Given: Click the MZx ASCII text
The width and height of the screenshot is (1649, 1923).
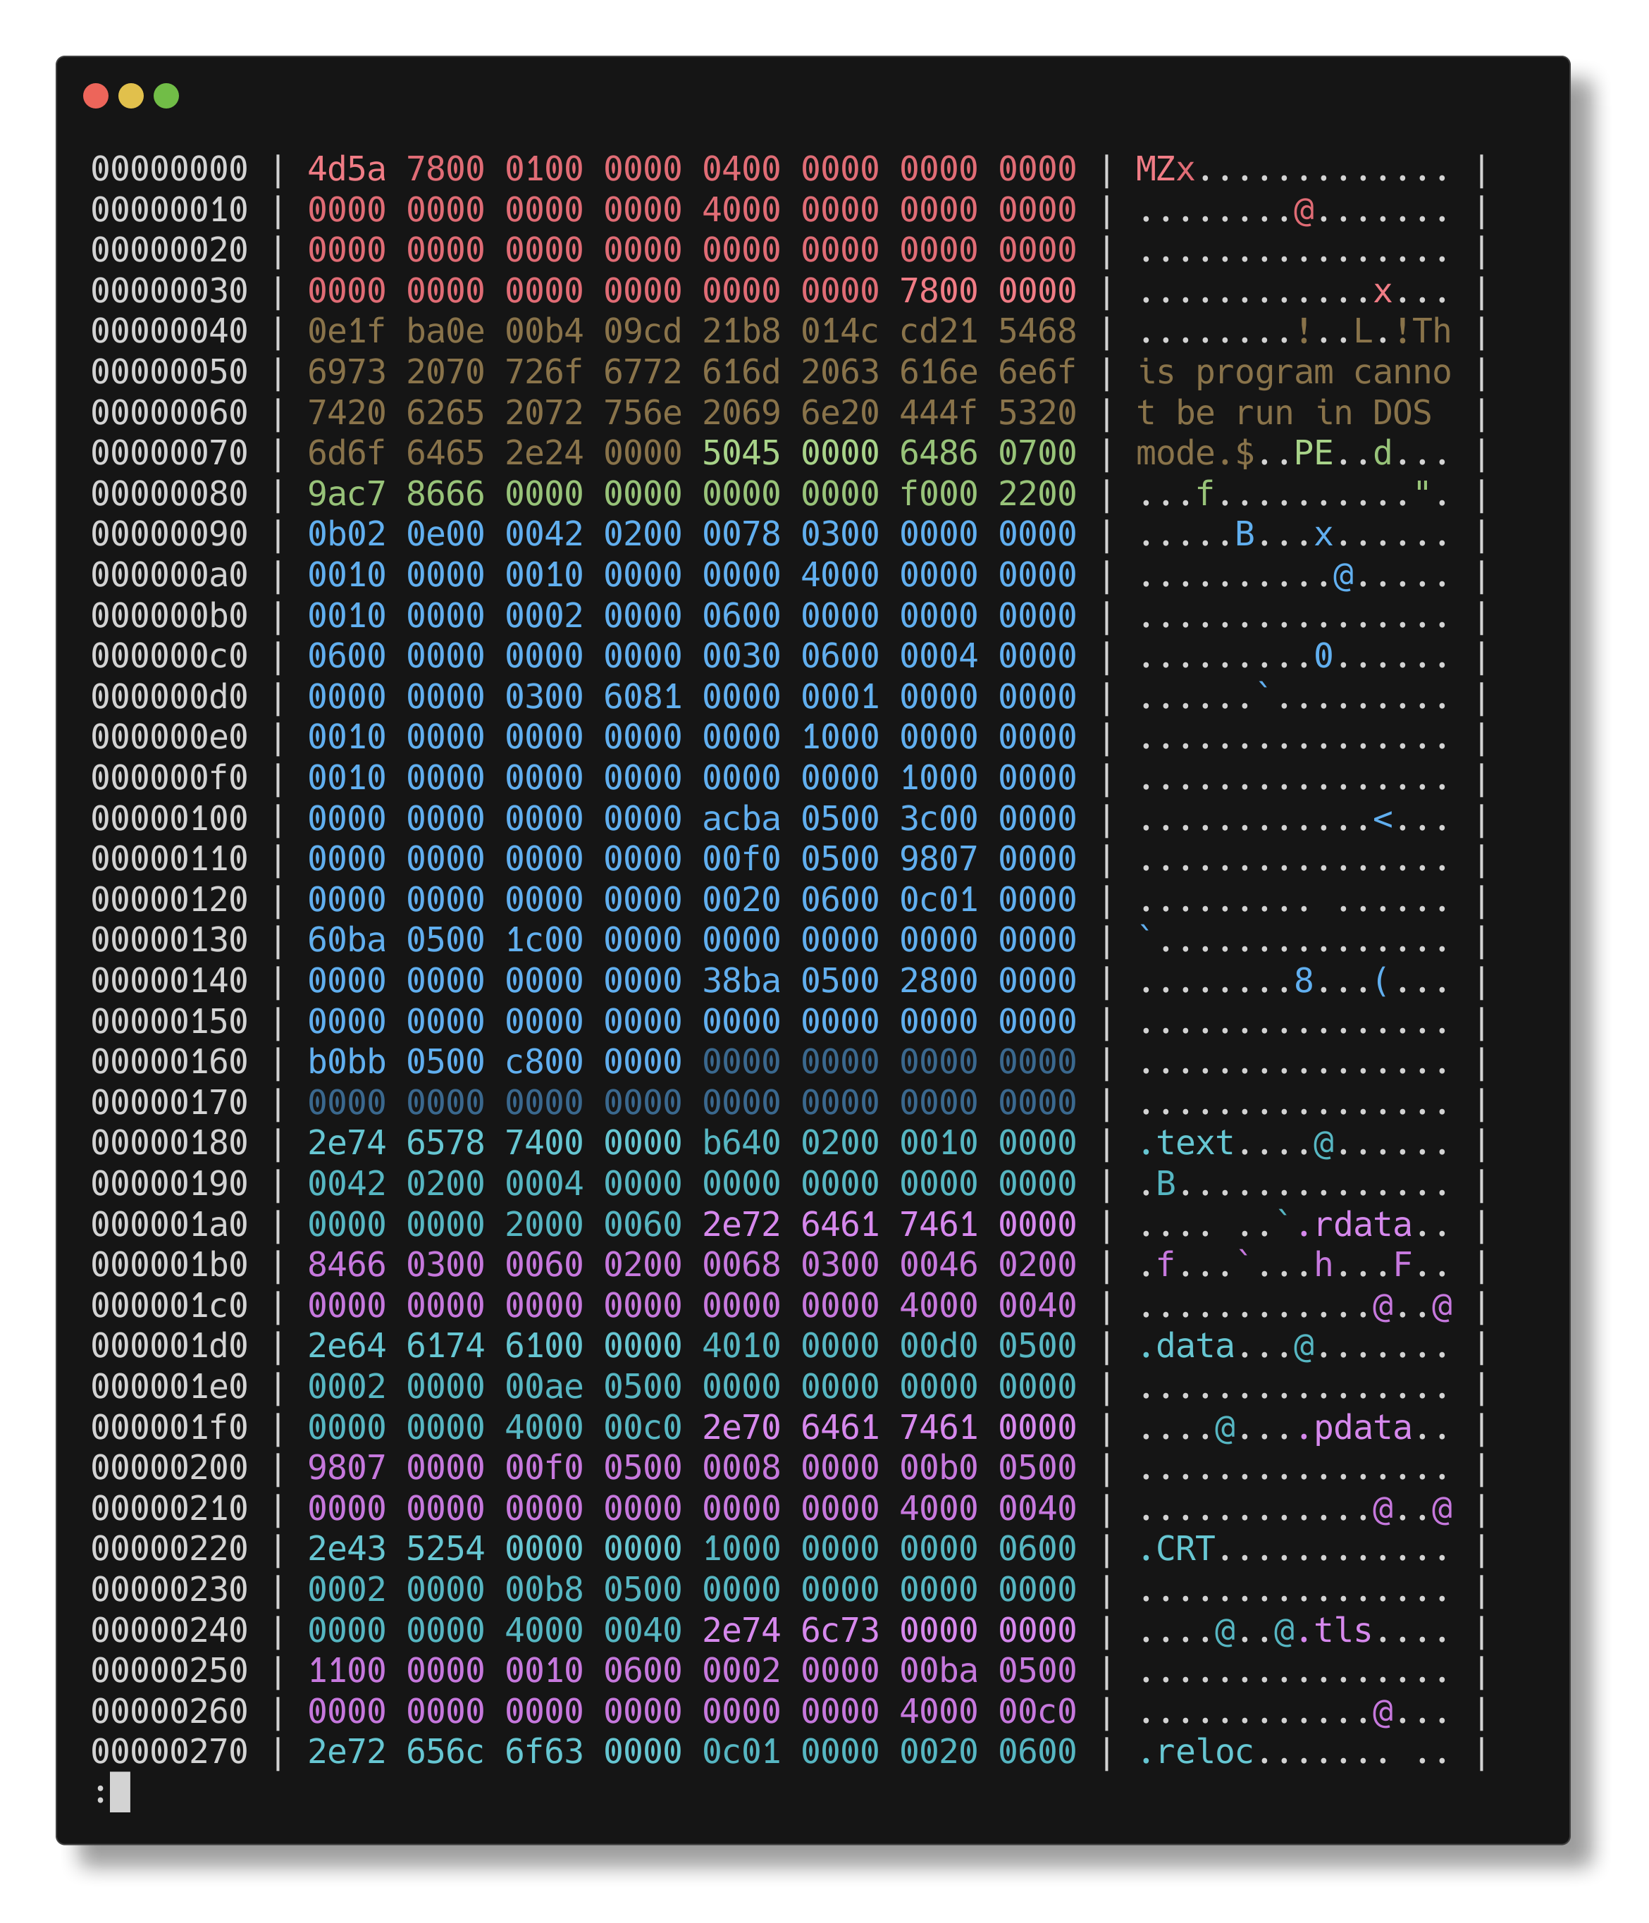Looking at the screenshot, I should [x=1165, y=169].
